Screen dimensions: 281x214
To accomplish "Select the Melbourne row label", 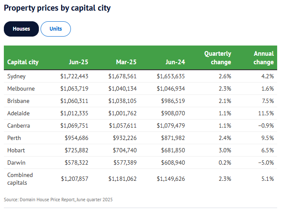I will click(x=21, y=89).
